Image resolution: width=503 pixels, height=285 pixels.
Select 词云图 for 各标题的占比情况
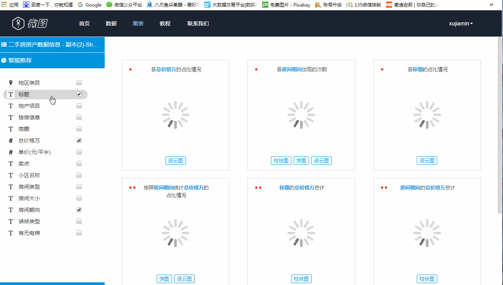point(427,161)
